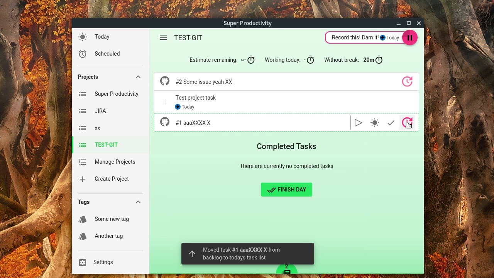
Task: Mark #1 aaaXXXX X as done with checkmark
Action: 391,123
